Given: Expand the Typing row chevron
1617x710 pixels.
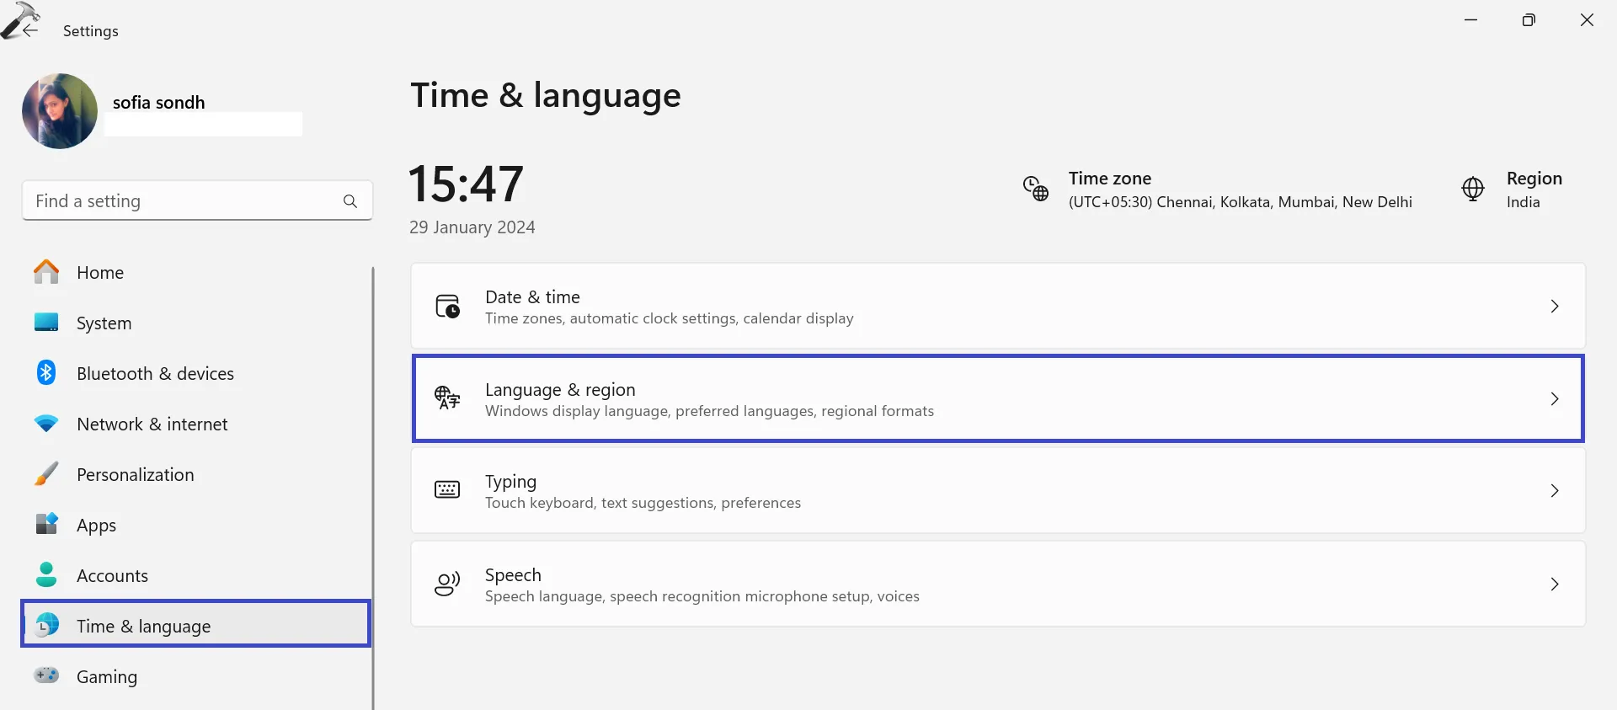Looking at the screenshot, I should 1554,491.
